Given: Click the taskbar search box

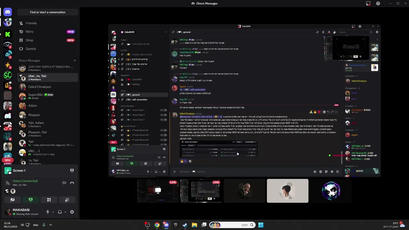Looking at the screenshot, I should click(x=232, y=225).
